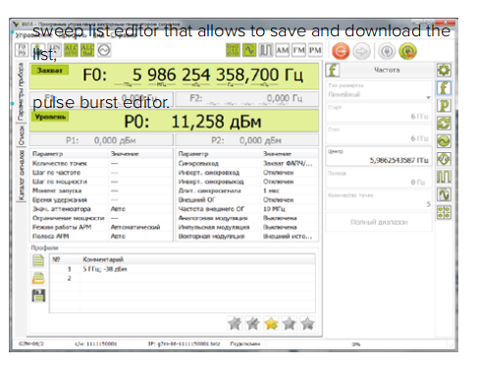Click the second star favorite icon
This screenshot has width=478, height=366.
pyautogui.click(x=253, y=324)
